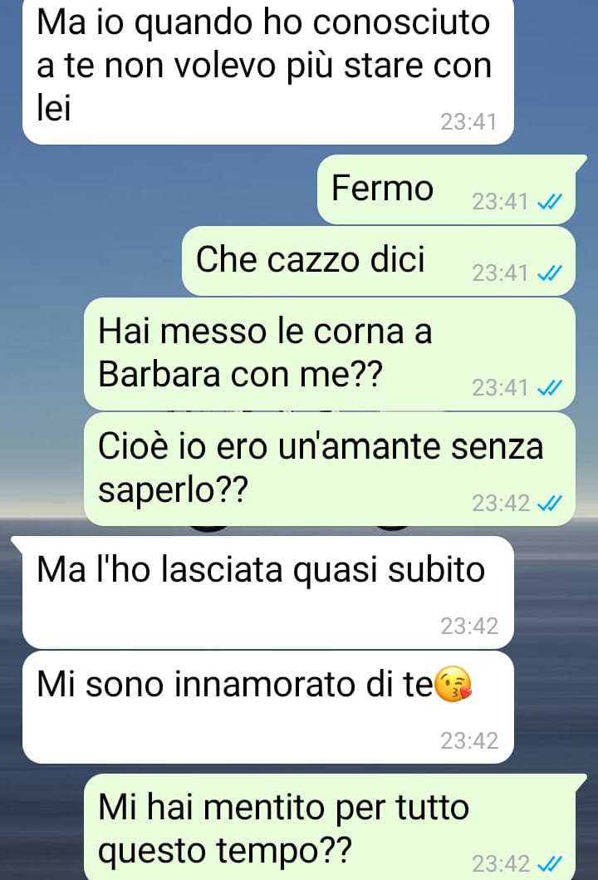598x880 pixels.
Task: Click read checkmarks on the Barbara message
Action: [x=549, y=388]
